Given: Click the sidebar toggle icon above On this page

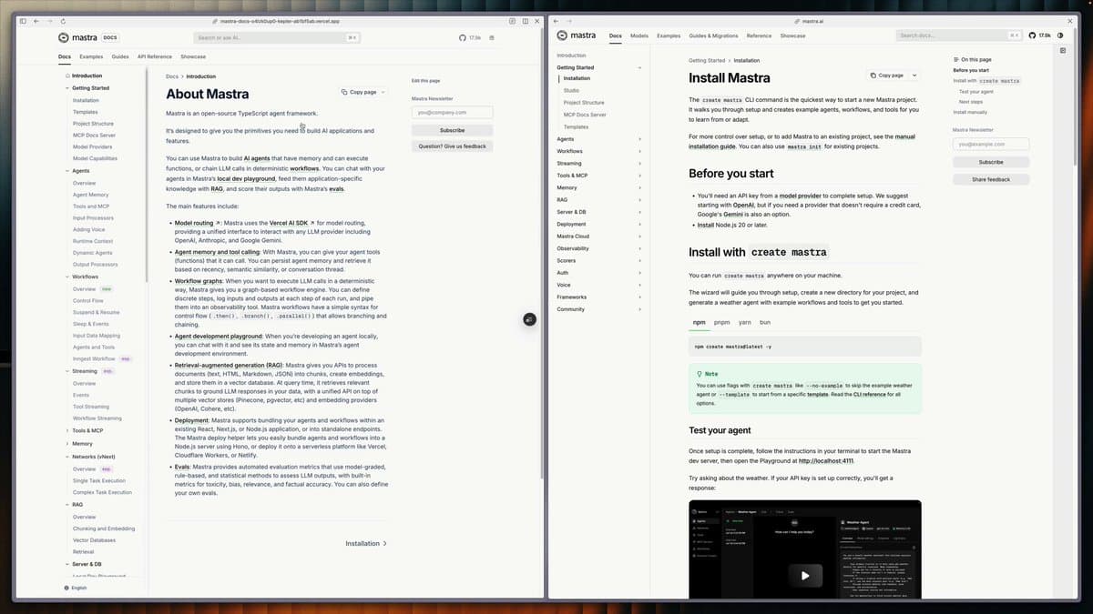Looking at the screenshot, I should [1062, 50].
